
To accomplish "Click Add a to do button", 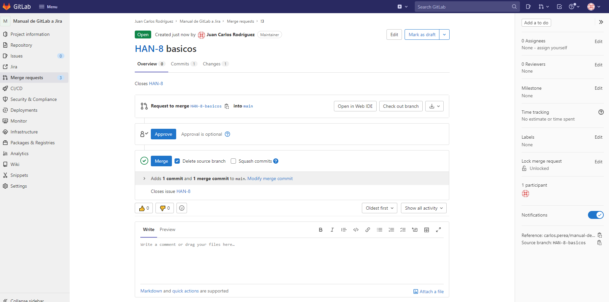I will 536,23.
